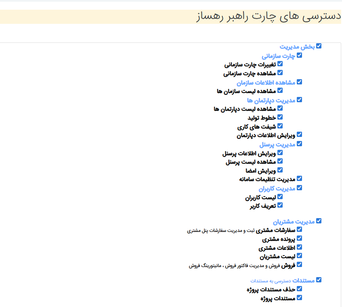Toggle the لیست کاربران checkbox

point(280,197)
